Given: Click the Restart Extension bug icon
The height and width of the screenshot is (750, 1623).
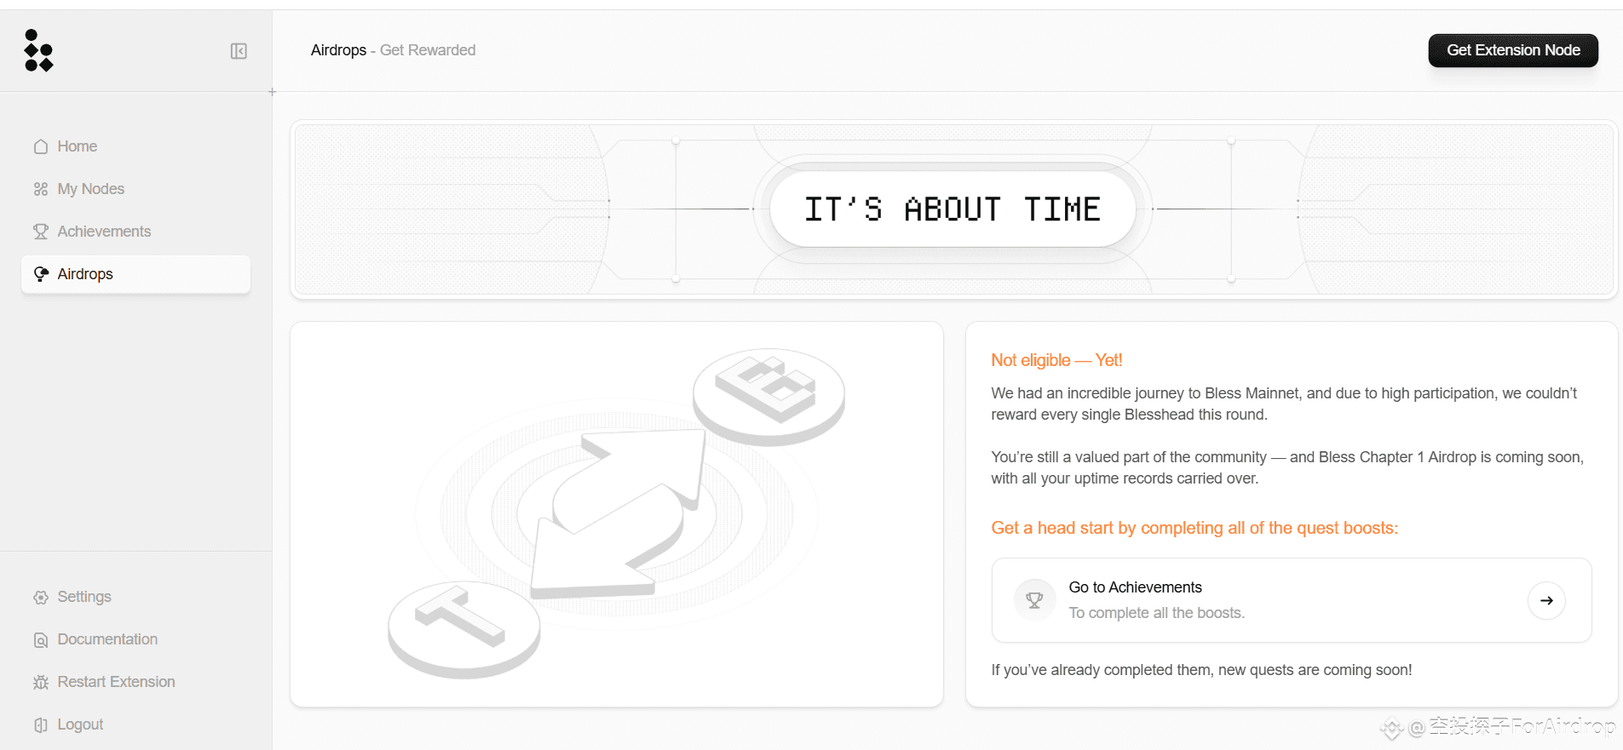Looking at the screenshot, I should (40, 682).
